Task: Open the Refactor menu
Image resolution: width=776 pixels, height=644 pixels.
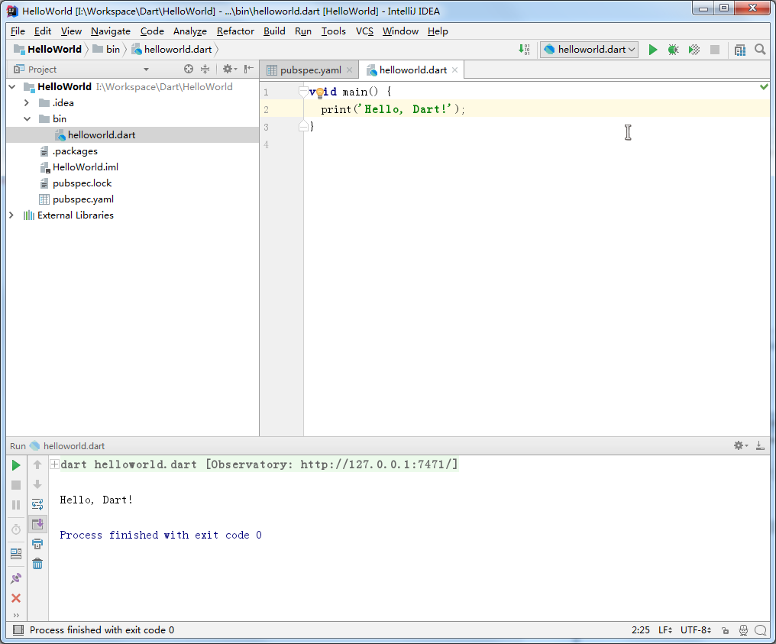Action: coord(235,31)
